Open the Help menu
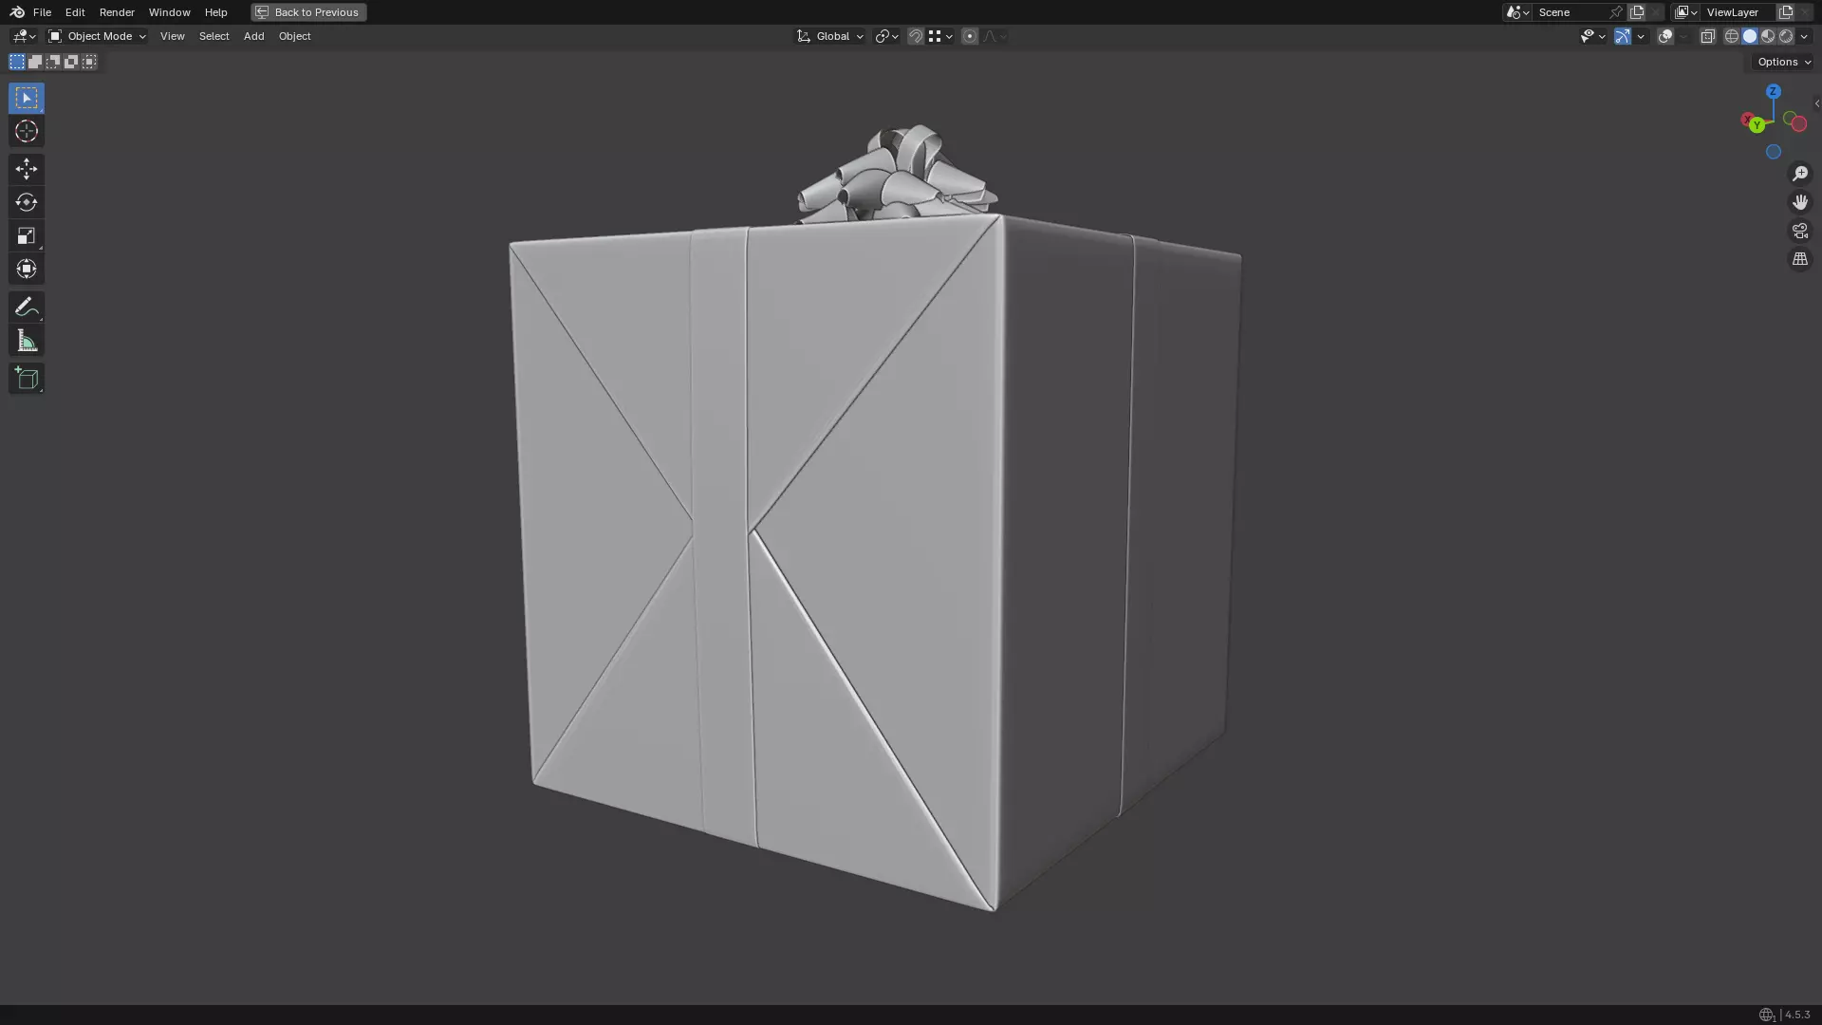This screenshot has height=1025, width=1822. [x=215, y=12]
